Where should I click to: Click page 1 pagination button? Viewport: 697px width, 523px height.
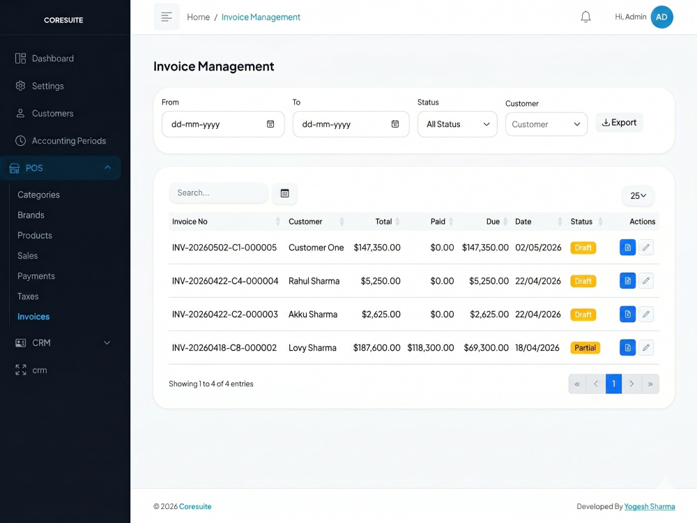[613, 384]
